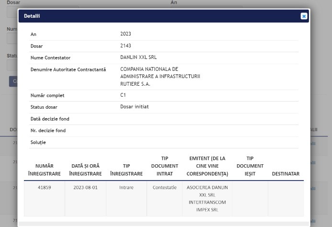Select registration number 41859
Viewport: 332px width, 227px height.
point(45,188)
